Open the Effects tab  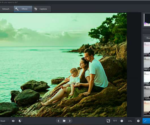(x=23, y=9)
